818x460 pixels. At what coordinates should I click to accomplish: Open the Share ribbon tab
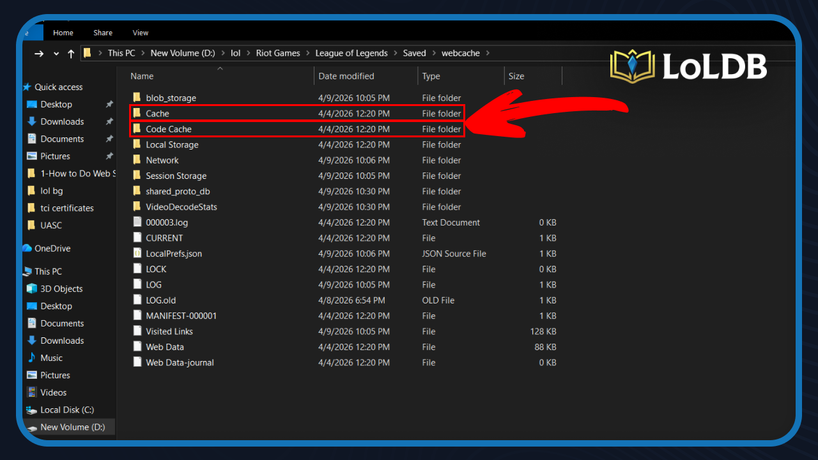pyautogui.click(x=102, y=32)
